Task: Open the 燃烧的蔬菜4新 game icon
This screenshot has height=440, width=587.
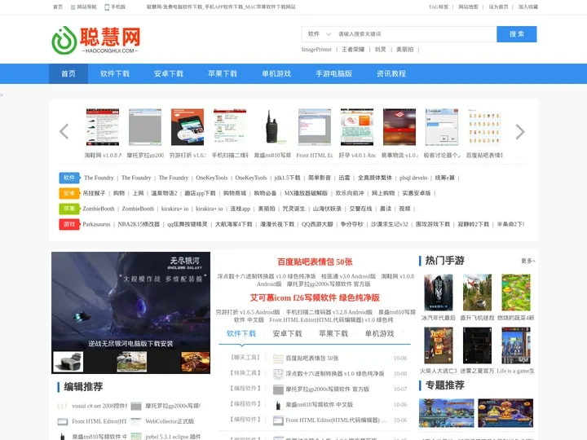Action: [x=516, y=293]
